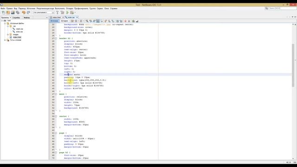Click the Find Selection magnifier icon

87,21
